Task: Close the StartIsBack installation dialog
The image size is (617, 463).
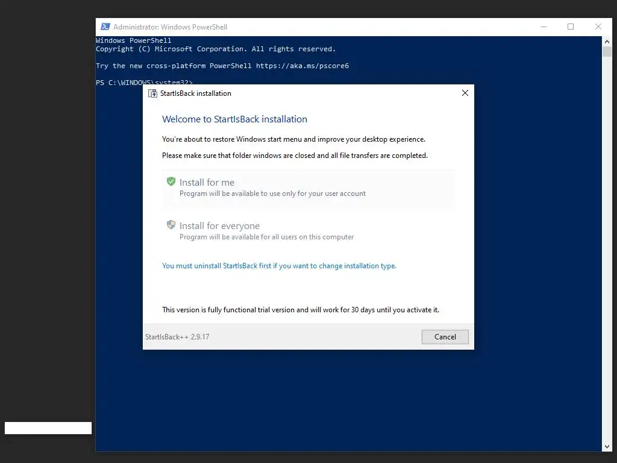Action: (465, 93)
